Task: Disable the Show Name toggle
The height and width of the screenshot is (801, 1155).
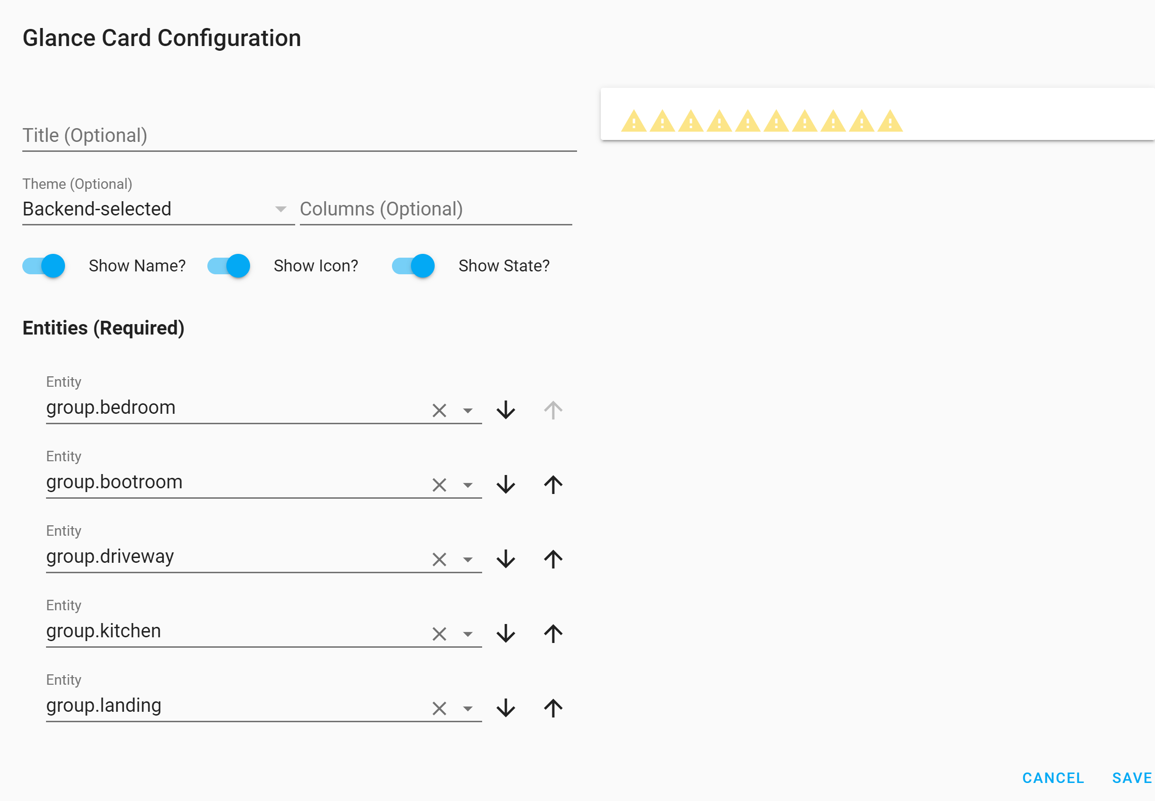Action: point(44,266)
